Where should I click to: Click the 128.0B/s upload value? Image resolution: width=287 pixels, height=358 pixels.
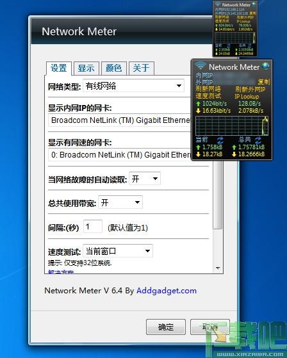pos(249,104)
